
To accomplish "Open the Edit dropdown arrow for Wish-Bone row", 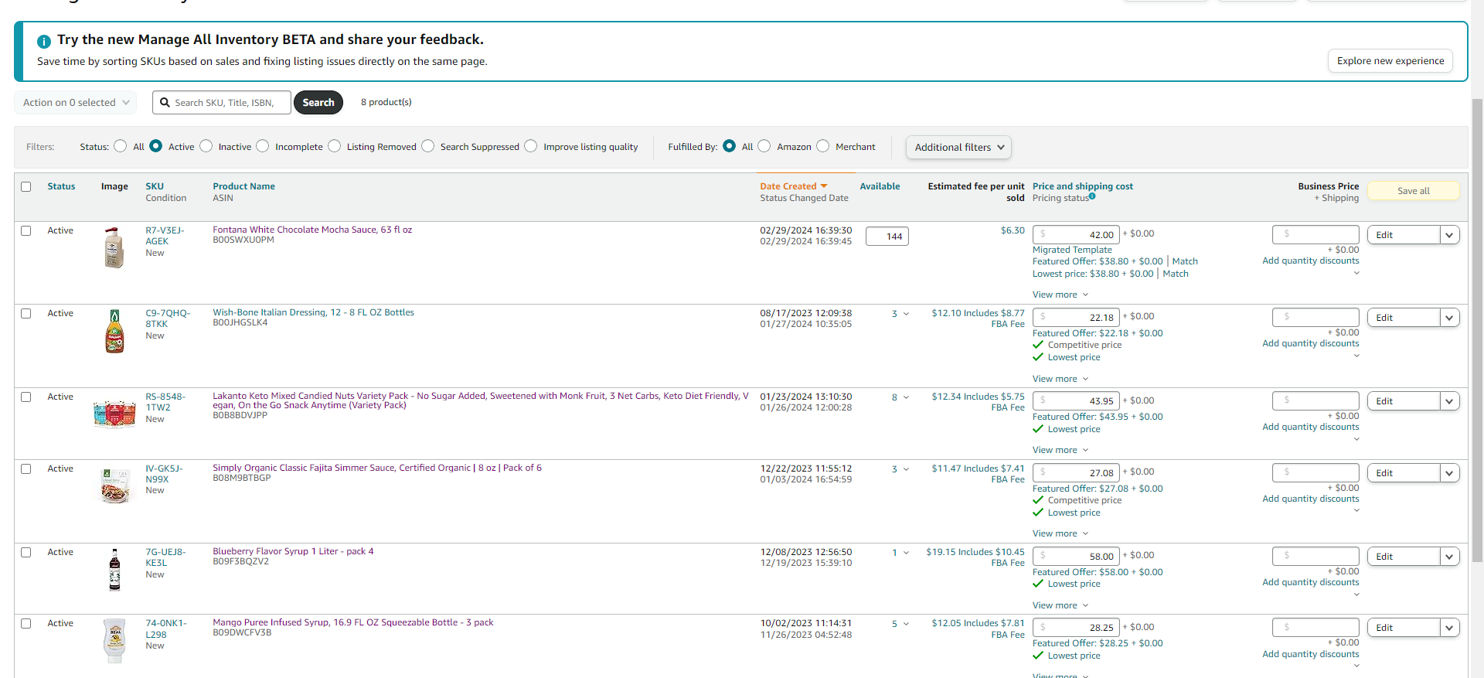I will point(1450,318).
